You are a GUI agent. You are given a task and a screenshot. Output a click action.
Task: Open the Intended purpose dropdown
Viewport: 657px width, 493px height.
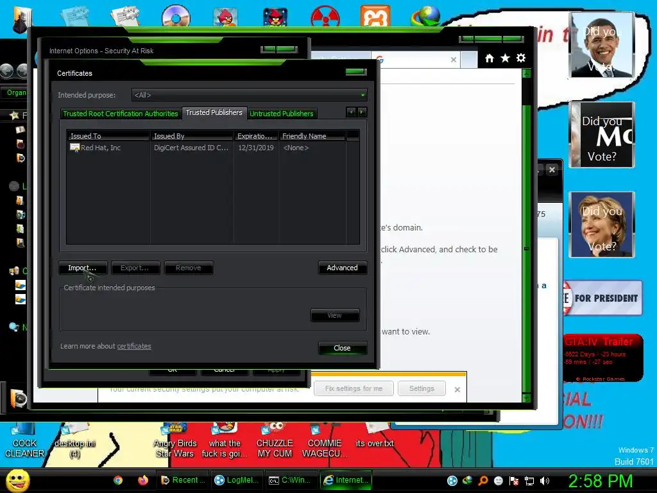pyautogui.click(x=250, y=95)
